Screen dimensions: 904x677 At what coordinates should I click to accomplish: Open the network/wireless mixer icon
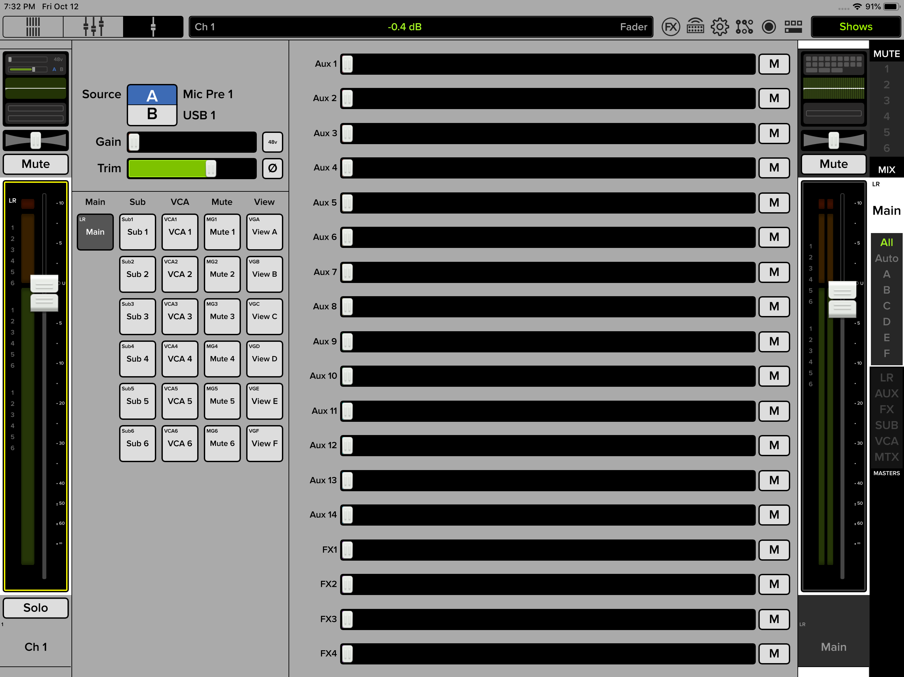tap(695, 27)
